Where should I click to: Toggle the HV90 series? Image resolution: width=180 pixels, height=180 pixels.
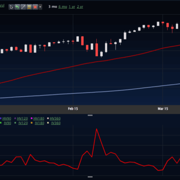(7, 118)
